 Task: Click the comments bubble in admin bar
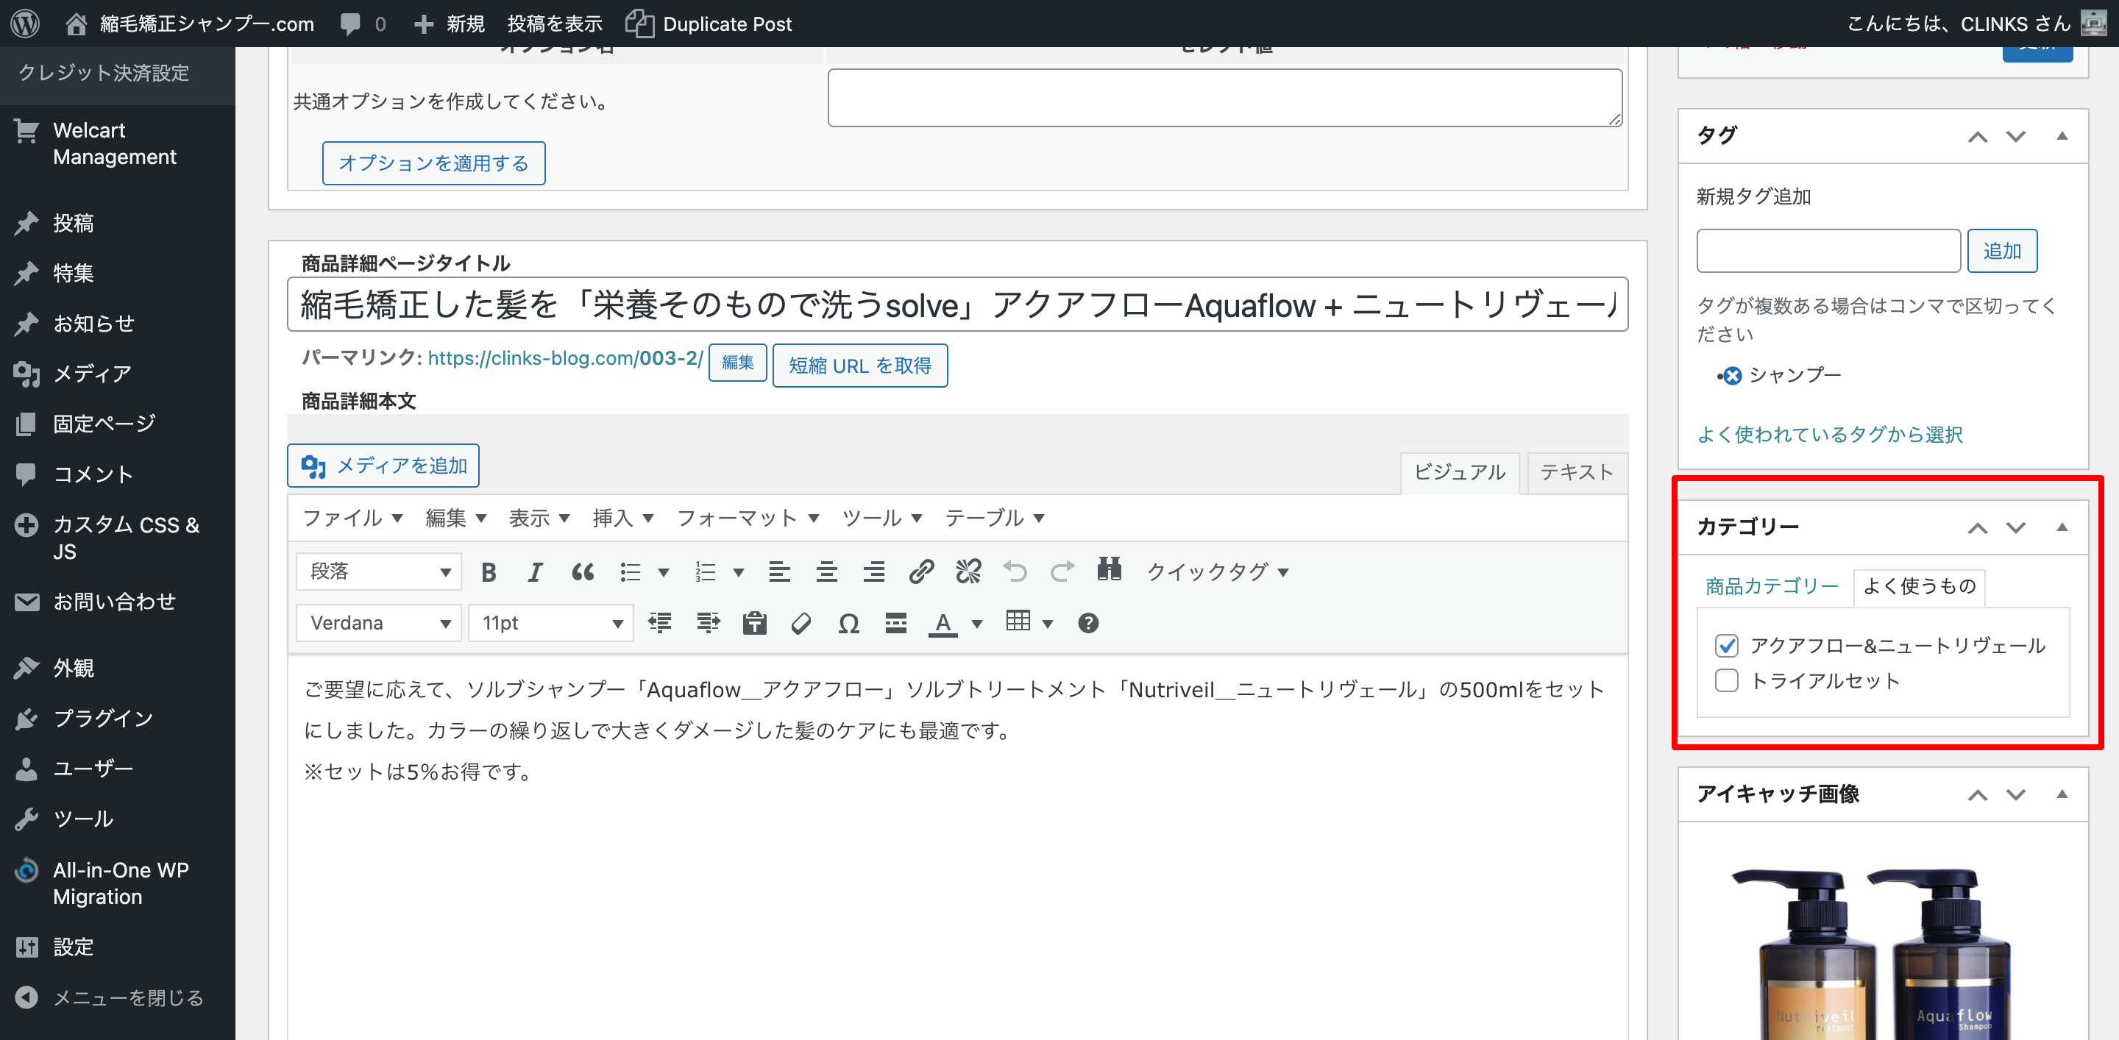[362, 23]
